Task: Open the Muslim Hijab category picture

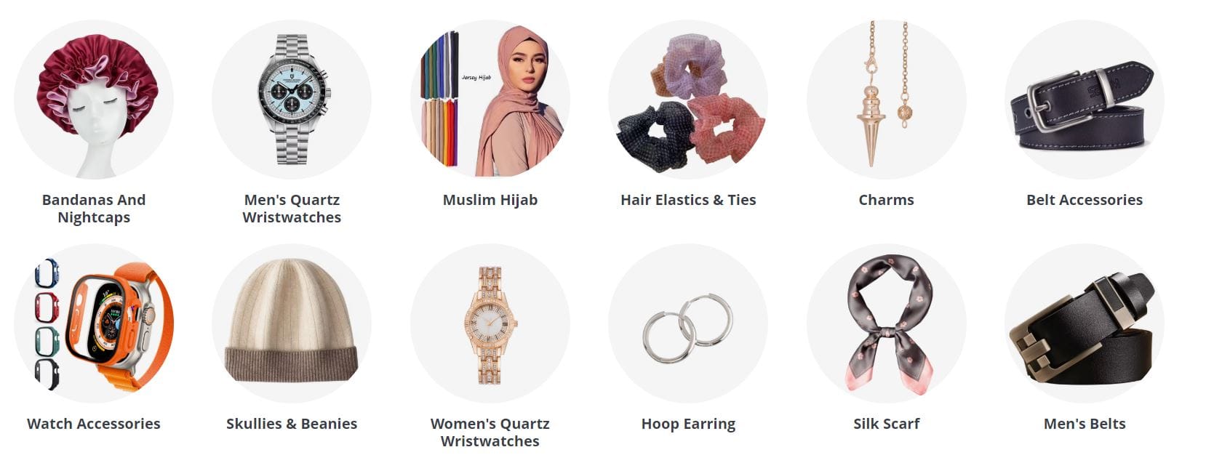Action: pyautogui.click(x=490, y=100)
